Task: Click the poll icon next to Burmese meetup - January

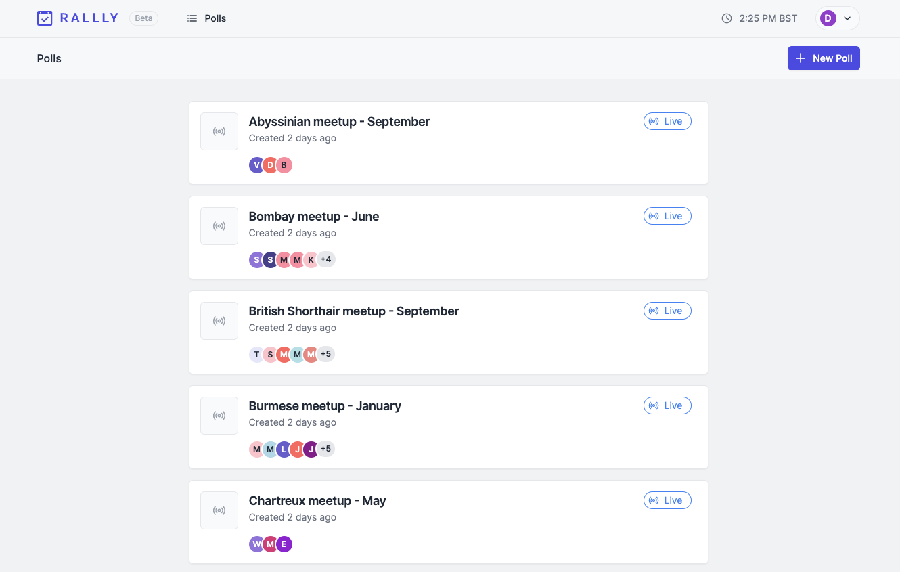Action: [x=219, y=415]
